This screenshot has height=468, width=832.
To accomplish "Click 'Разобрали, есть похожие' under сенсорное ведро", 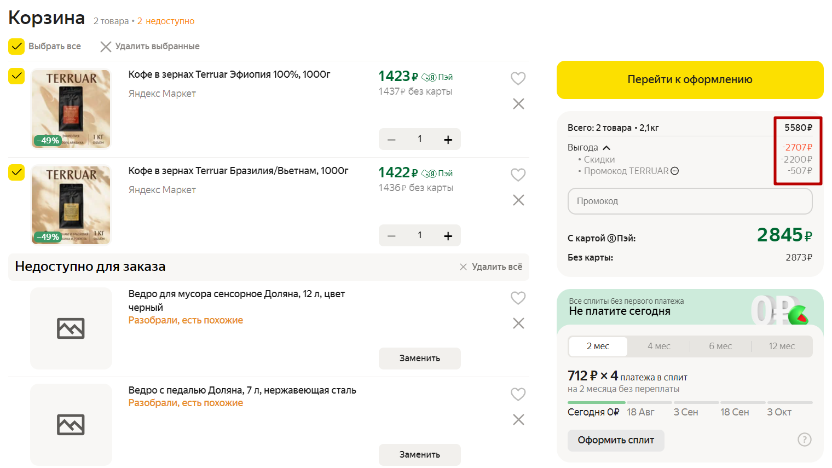I will point(186,320).
